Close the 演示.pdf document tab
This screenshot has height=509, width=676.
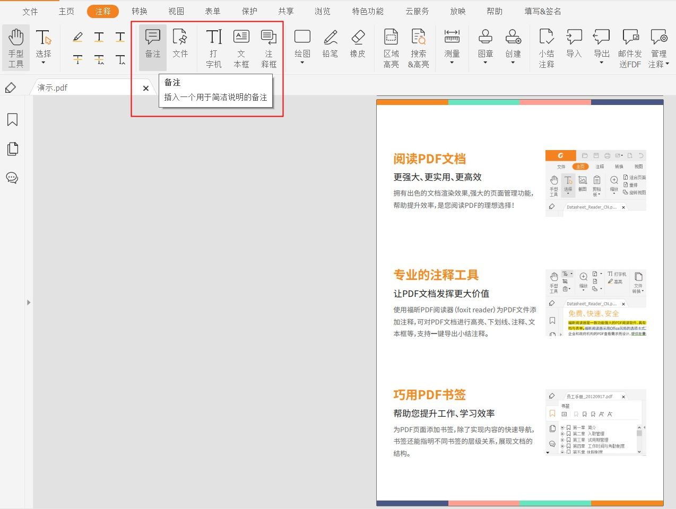tap(145, 88)
